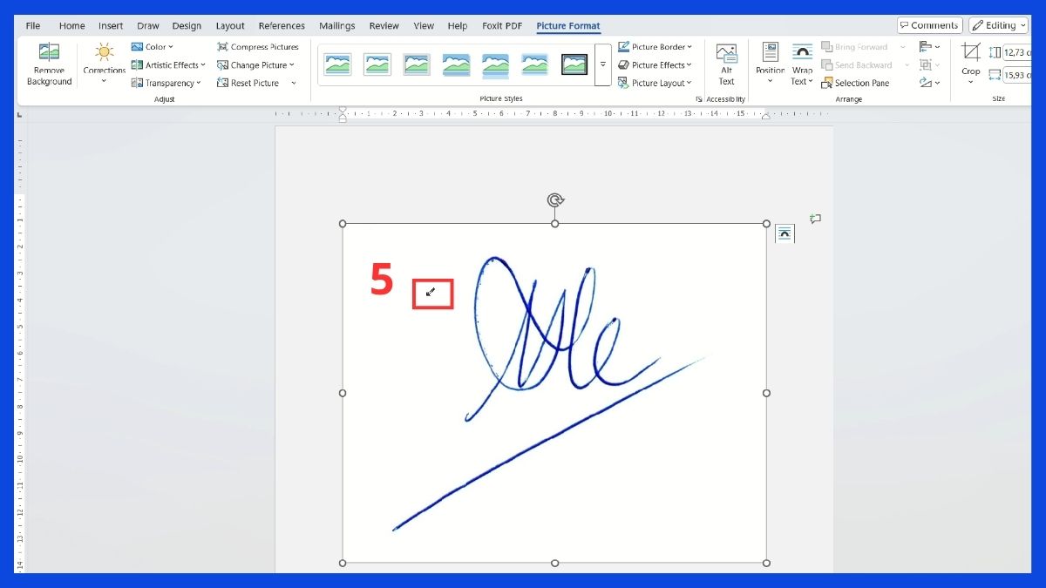1046x588 pixels.
Task: Open the Selection Pane
Action: 855,84
